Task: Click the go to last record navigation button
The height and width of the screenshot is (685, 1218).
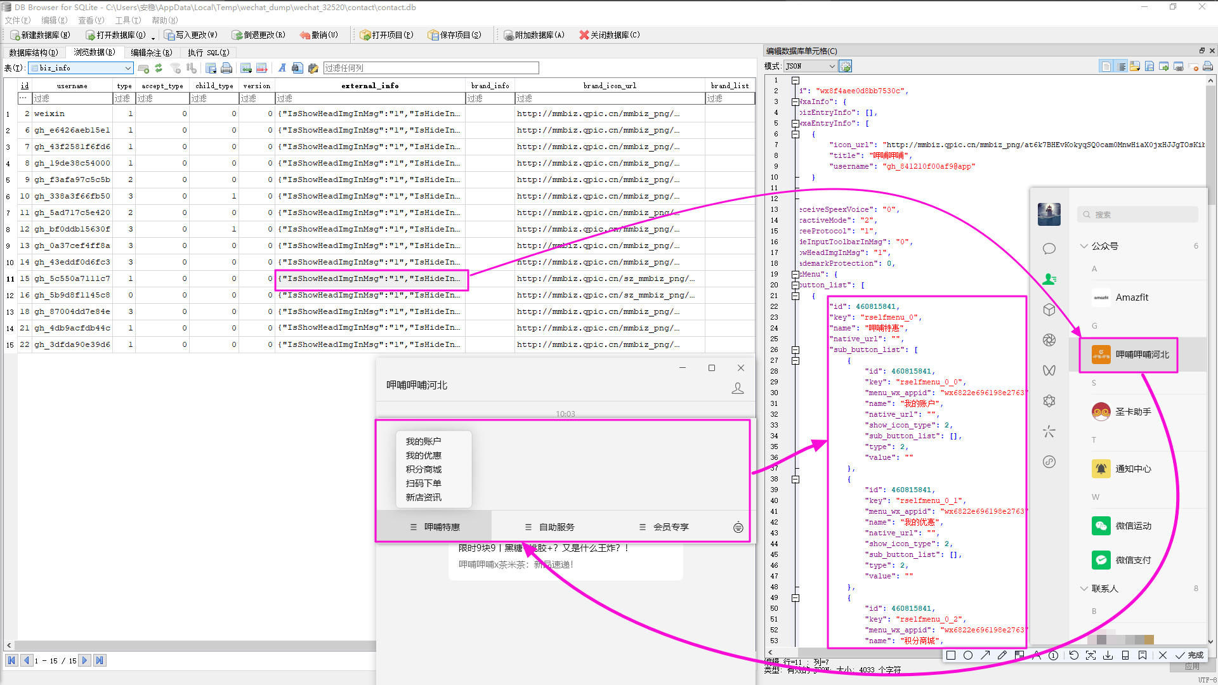Action: pos(100,660)
